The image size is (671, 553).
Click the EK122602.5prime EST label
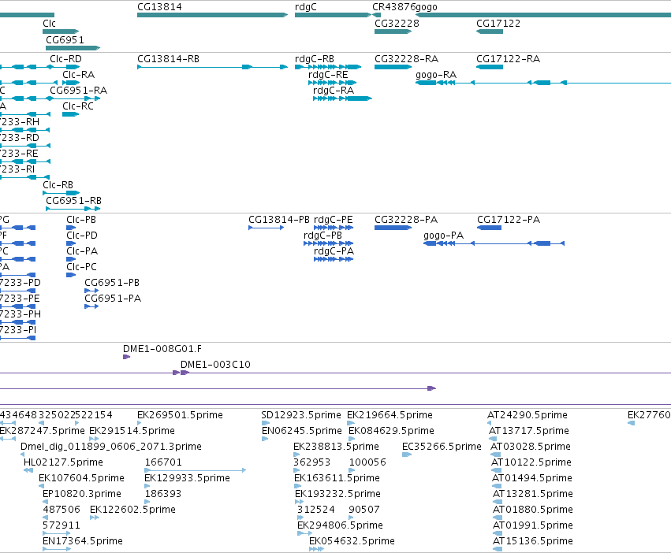[132, 510]
